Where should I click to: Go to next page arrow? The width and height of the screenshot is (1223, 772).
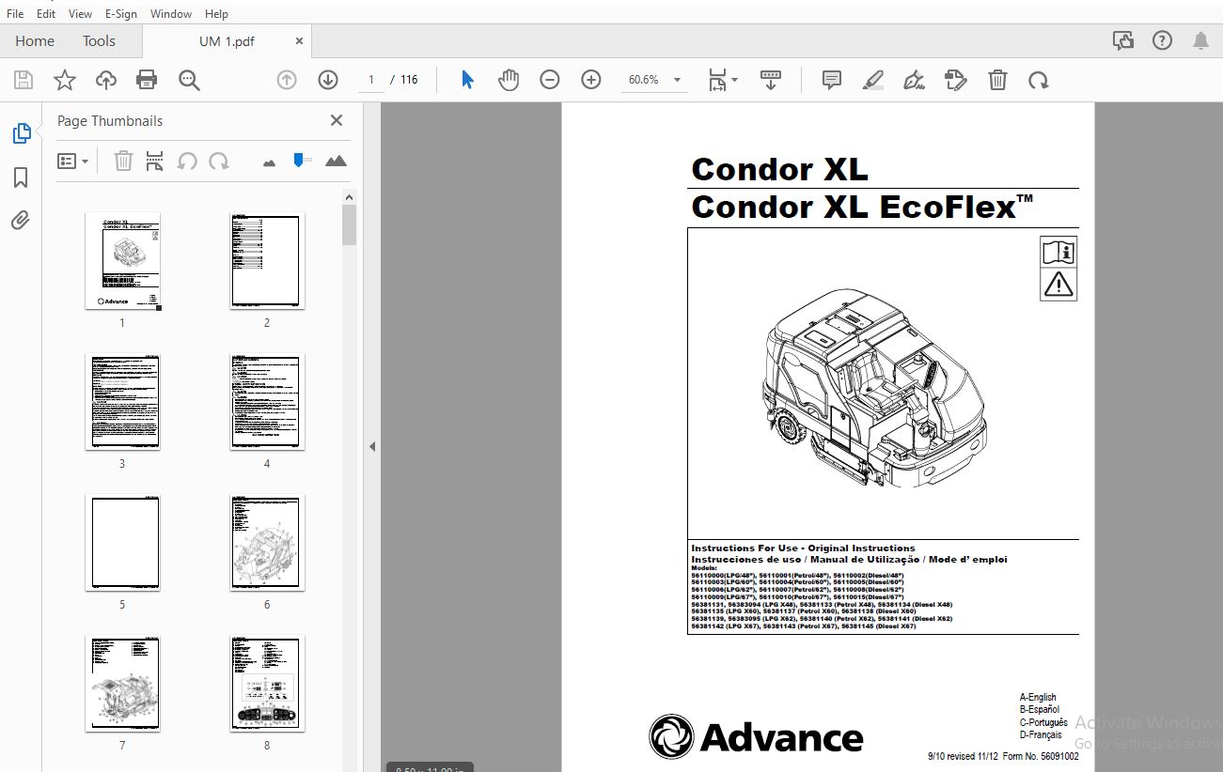tap(328, 80)
